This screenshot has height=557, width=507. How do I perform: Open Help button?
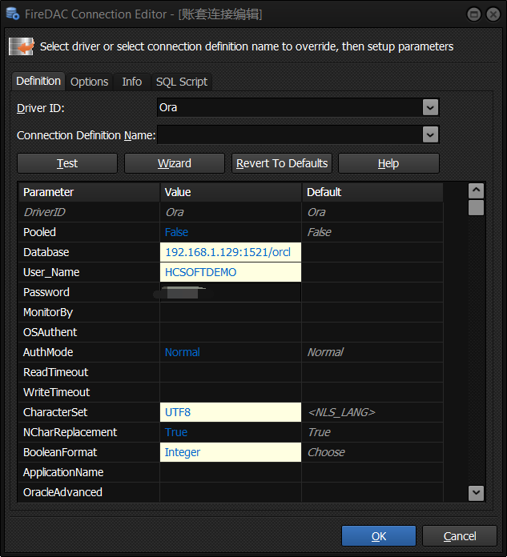[x=388, y=163]
